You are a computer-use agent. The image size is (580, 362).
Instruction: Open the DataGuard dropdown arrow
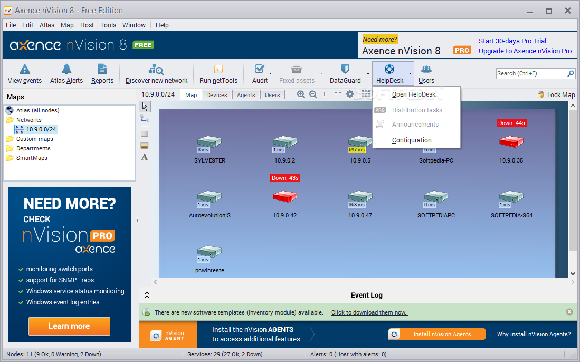[368, 73]
